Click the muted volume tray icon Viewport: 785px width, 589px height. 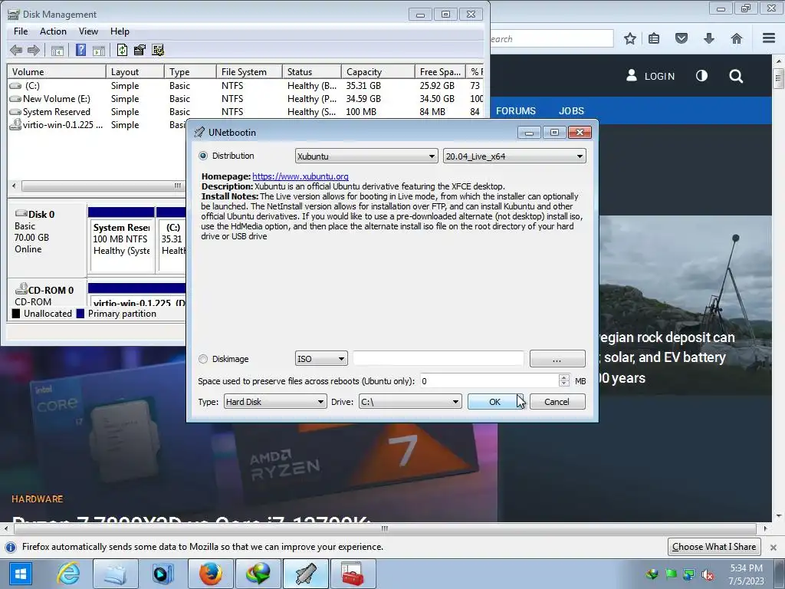[708, 574]
